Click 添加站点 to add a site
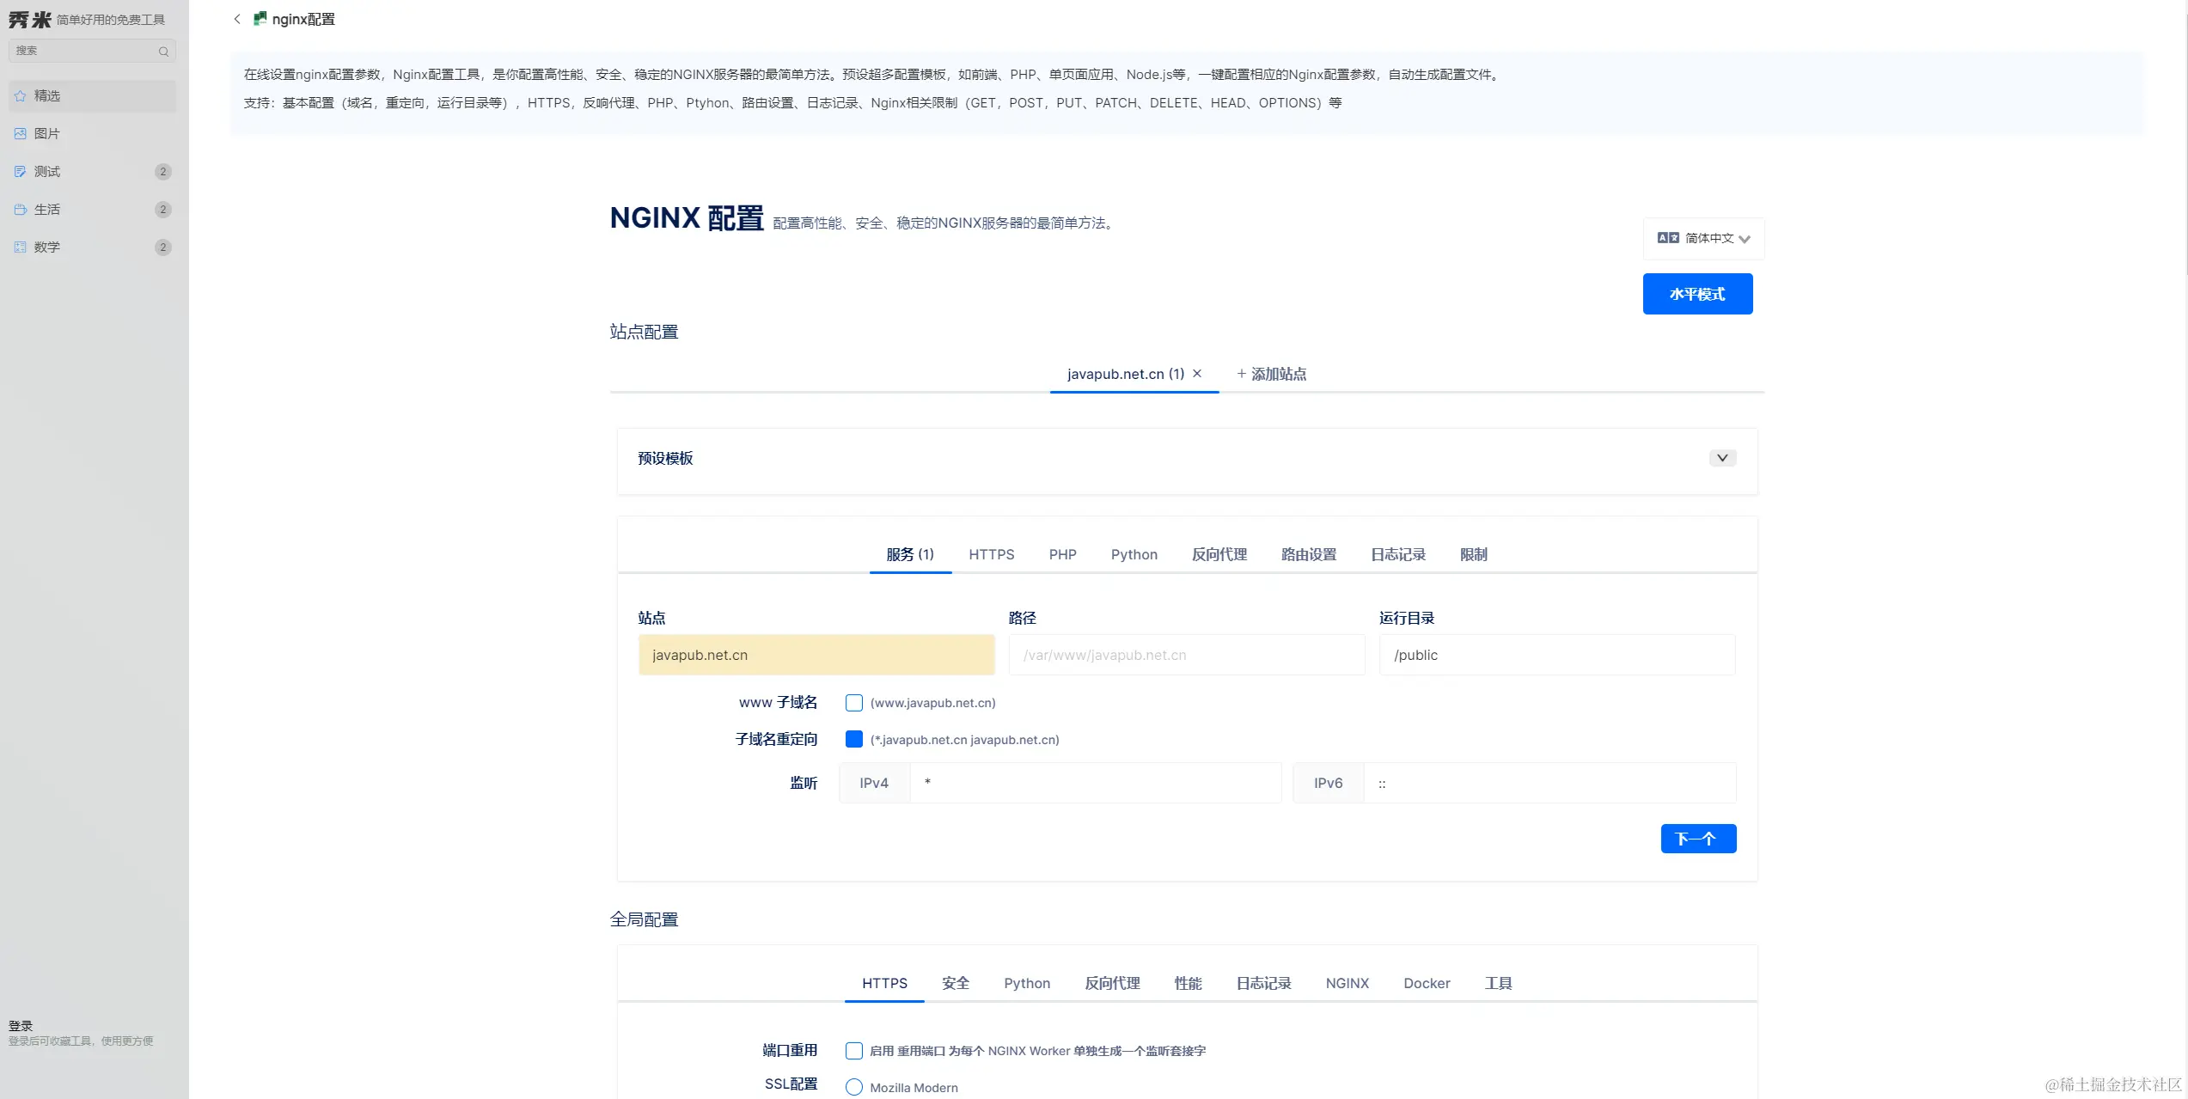 (x=1271, y=374)
